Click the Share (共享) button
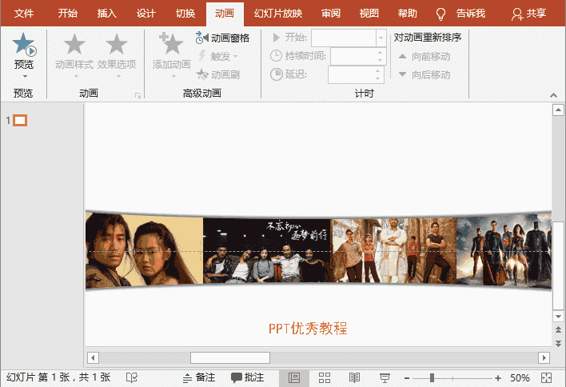The width and height of the screenshot is (566, 387). click(529, 14)
